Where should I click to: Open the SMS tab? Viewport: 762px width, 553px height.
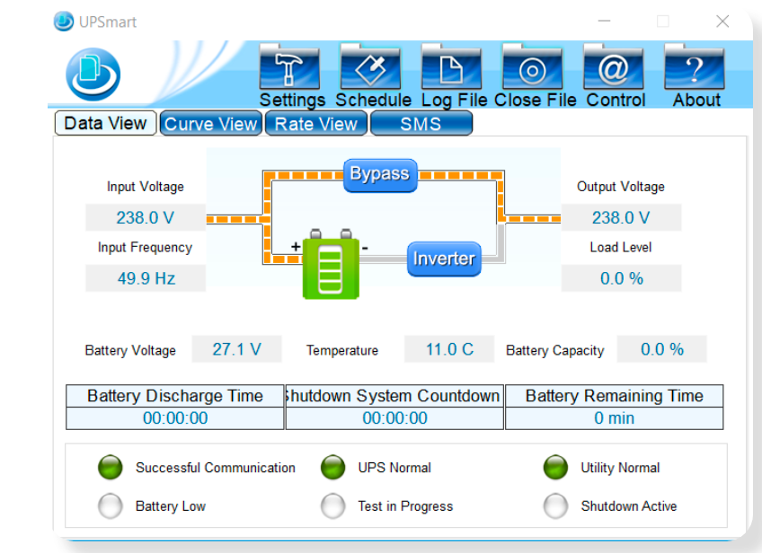tap(421, 123)
